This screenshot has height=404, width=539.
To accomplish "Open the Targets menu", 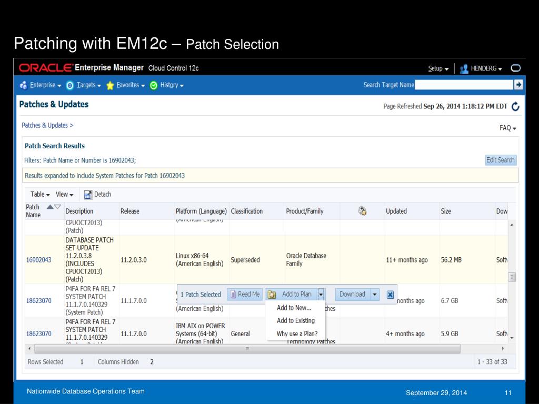I will point(88,85).
